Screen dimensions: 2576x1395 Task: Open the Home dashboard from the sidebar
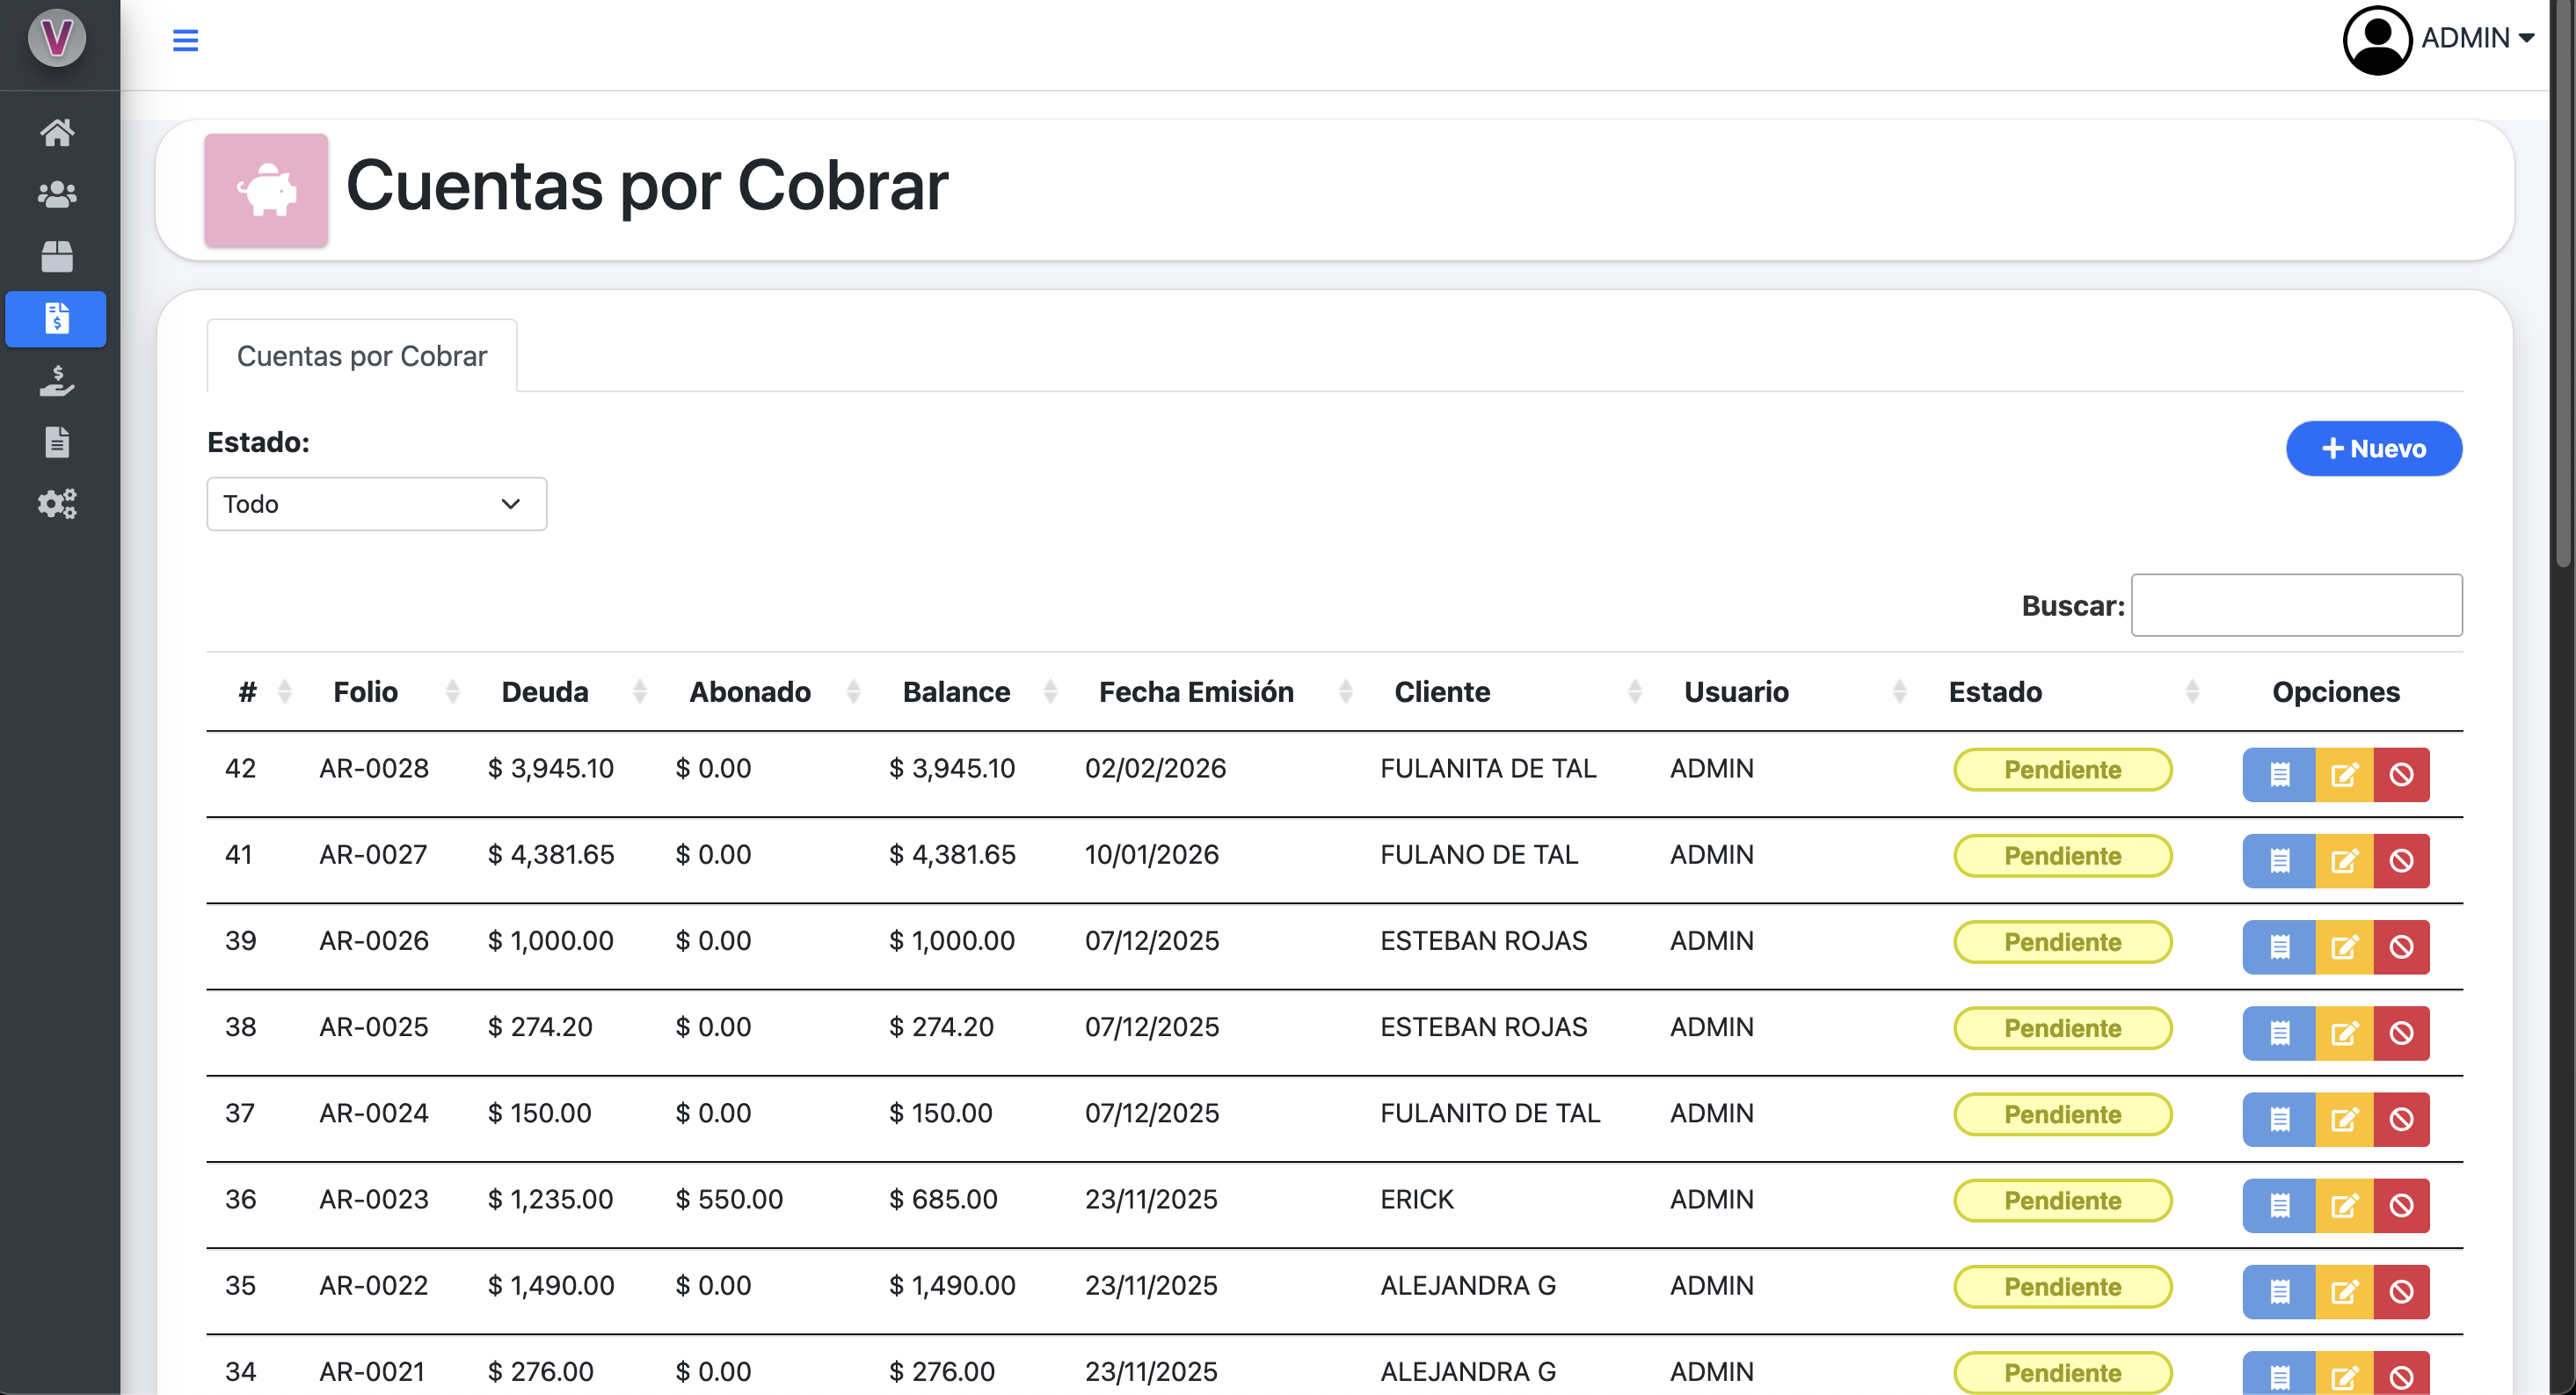57,133
